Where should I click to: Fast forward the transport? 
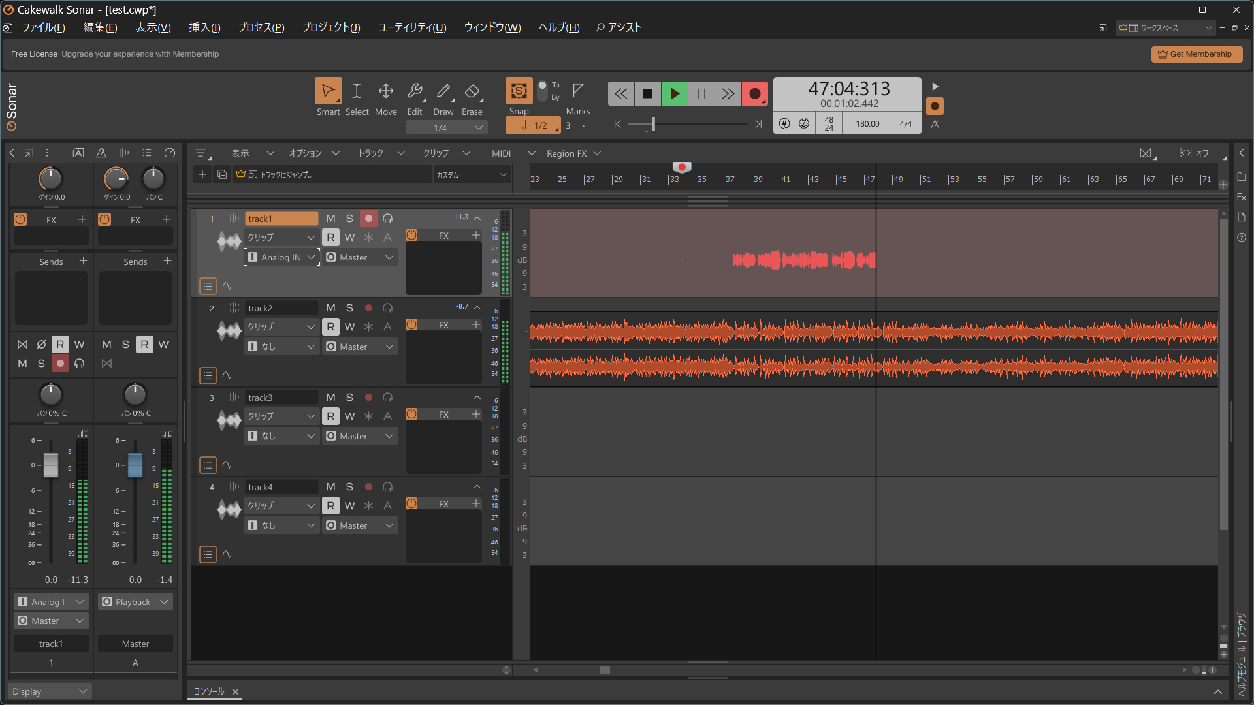tap(728, 94)
